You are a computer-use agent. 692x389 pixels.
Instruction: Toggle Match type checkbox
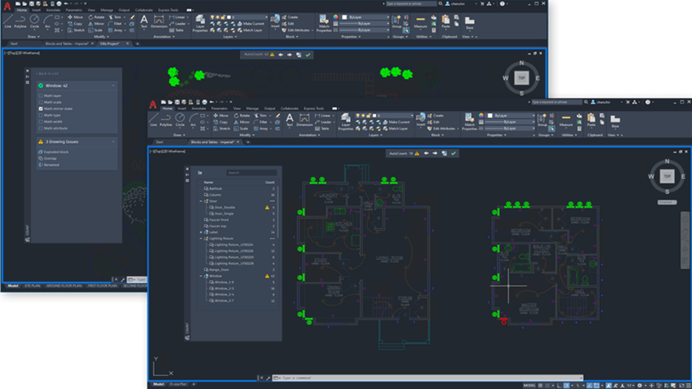pos(41,115)
